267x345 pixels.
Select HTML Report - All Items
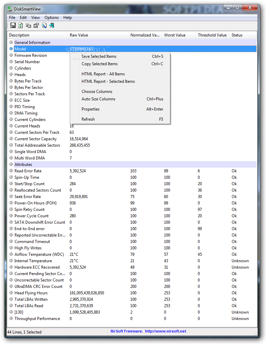120,74
